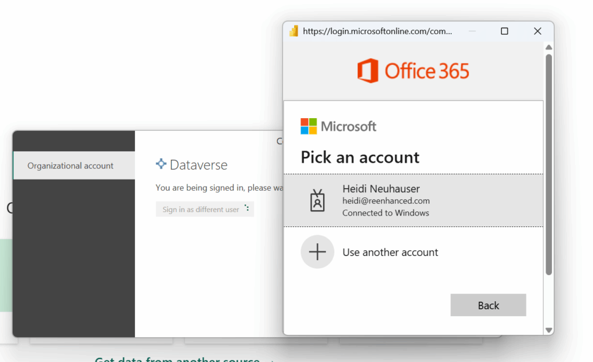Select the Heidi Neuhauser account
The height and width of the screenshot is (362, 593).
point(413,200)
